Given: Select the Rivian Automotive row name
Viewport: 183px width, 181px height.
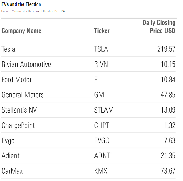Looking at the screenshot, I should click(26, 64).
